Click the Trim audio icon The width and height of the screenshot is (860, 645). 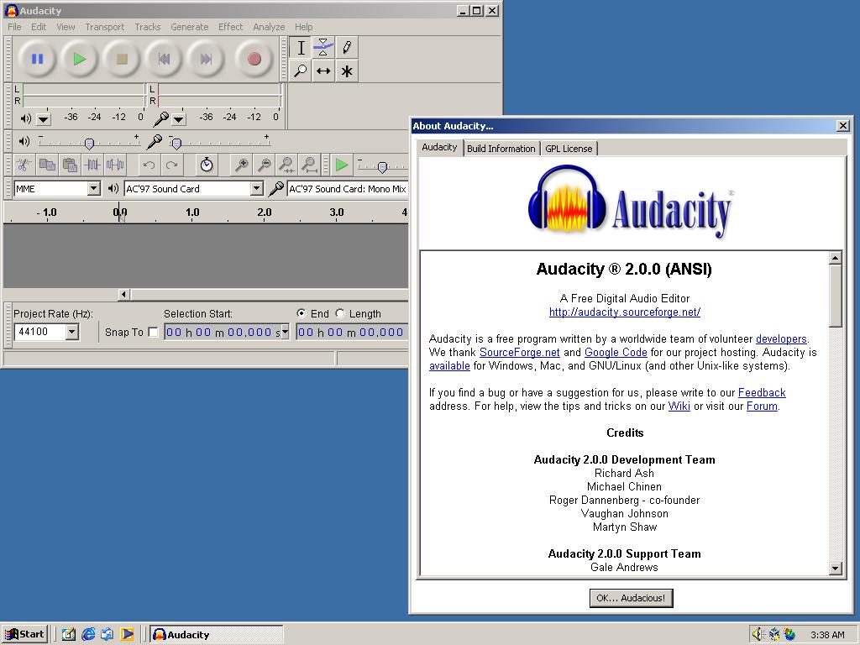(92, 165)
